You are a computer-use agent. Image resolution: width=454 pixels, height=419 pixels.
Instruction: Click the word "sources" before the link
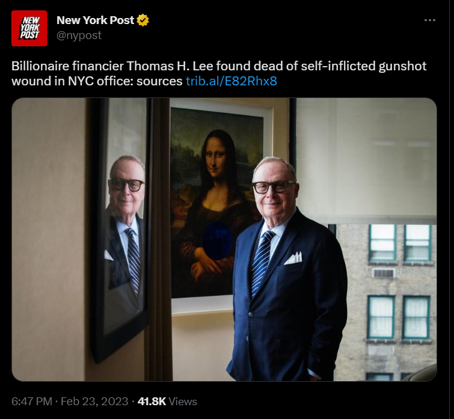coord(159,81)
